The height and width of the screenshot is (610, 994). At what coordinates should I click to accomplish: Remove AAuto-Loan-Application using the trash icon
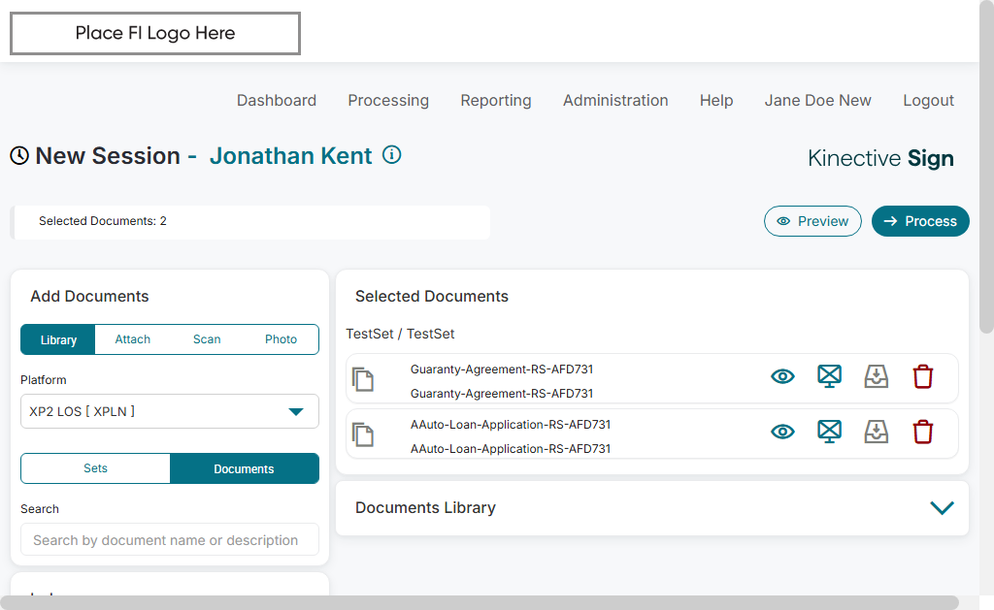click(923, 432)
